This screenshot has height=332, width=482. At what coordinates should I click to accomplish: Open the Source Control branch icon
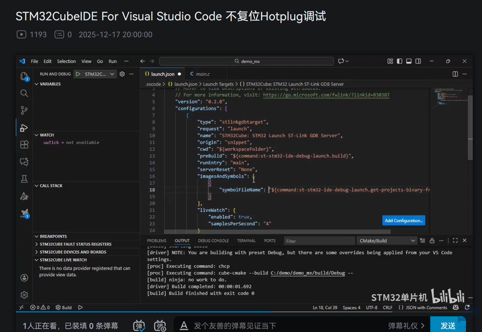coord(24,110)
